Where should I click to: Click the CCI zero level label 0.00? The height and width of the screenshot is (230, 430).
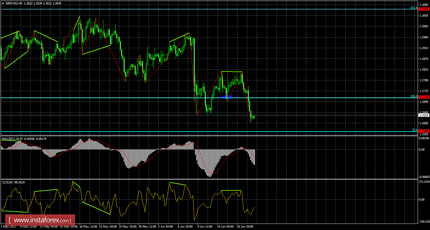pyautogui.click(x=422, y=199)
